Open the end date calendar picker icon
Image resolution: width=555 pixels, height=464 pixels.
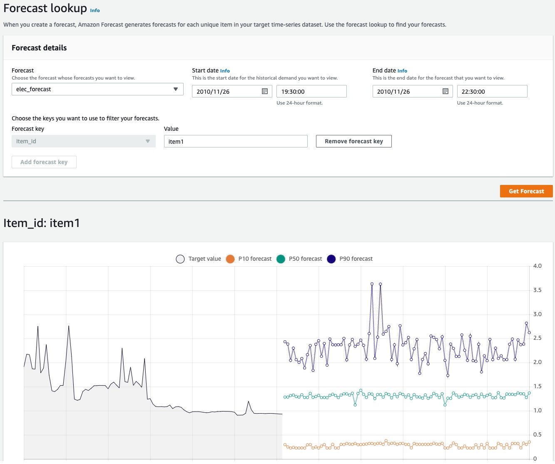[x=445, y=91]
